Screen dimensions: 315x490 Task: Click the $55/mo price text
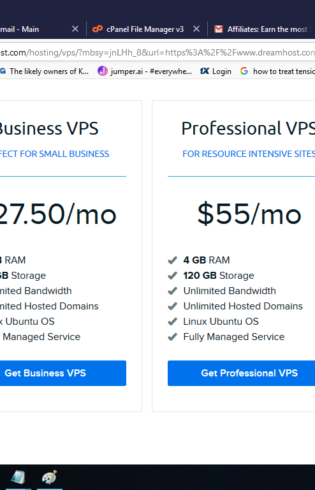[x=249, y=214]
